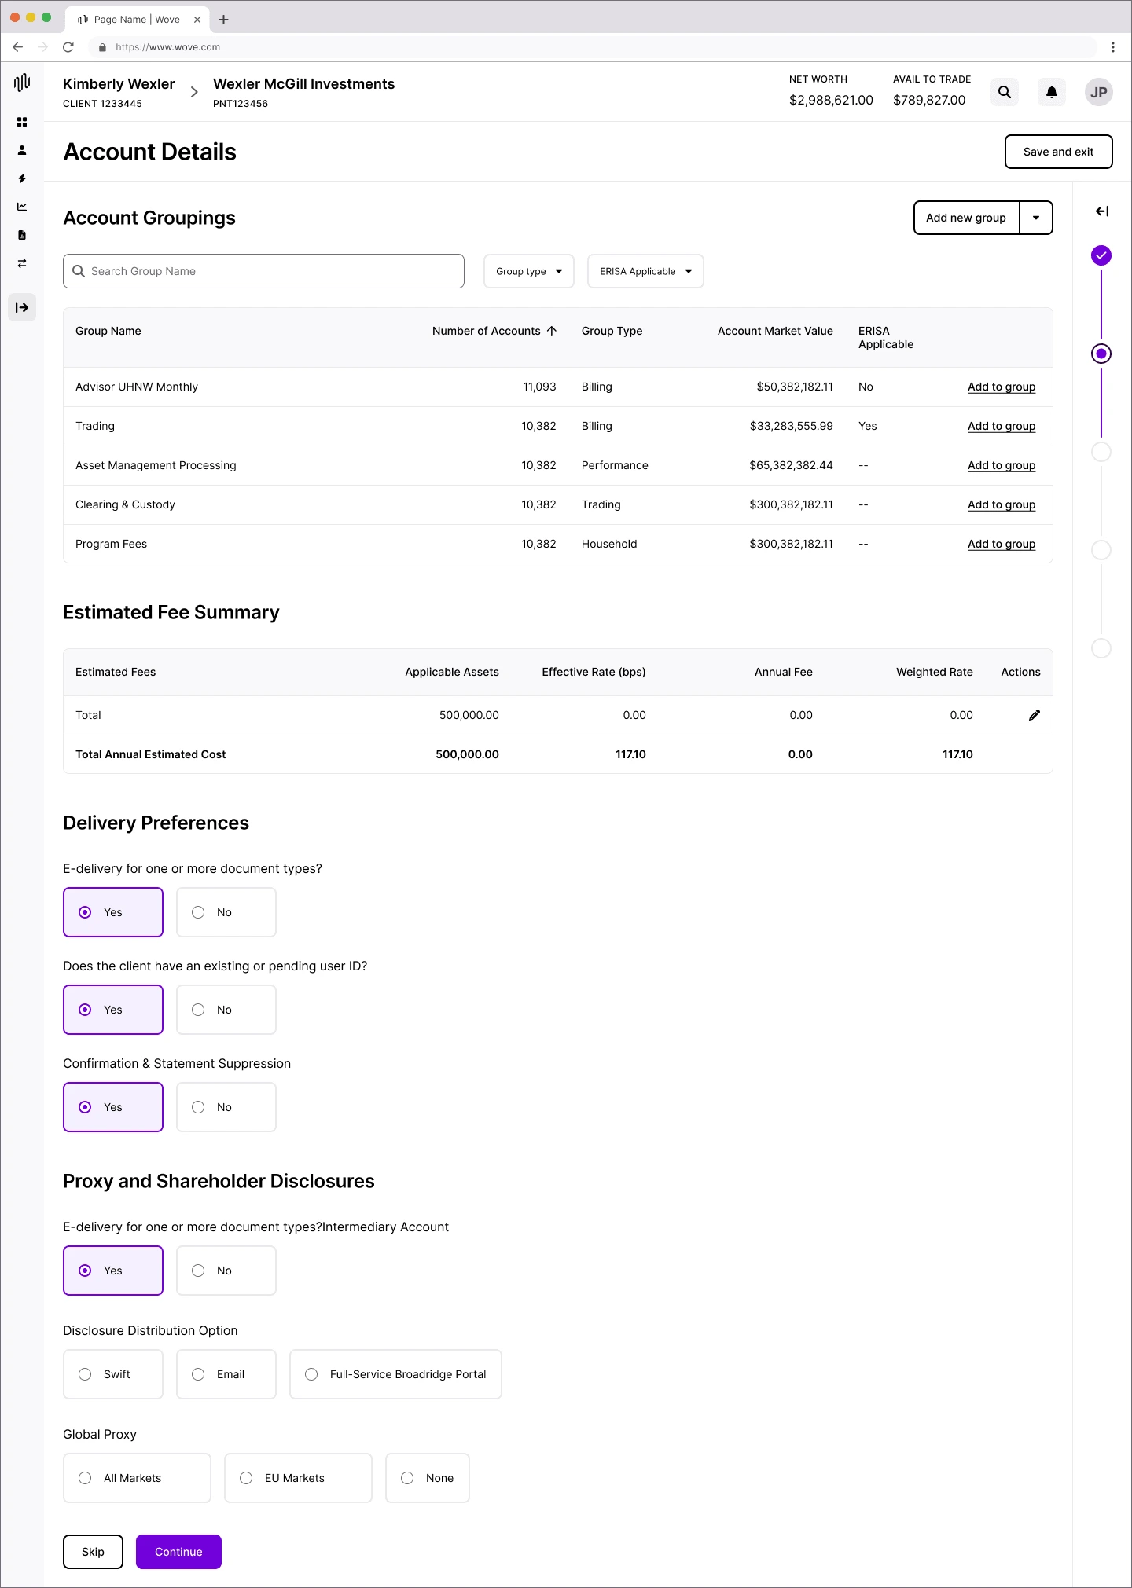Expand the left sidebar navigation

click(22, 307)
